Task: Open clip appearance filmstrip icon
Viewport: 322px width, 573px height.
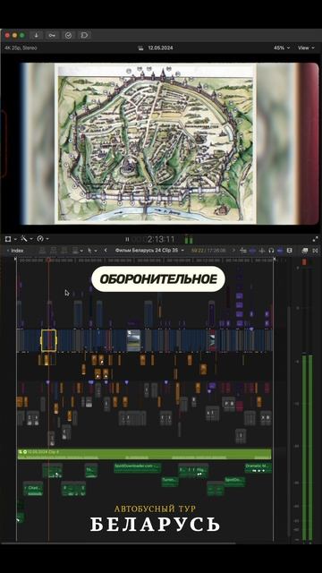Action: point(290,251)
